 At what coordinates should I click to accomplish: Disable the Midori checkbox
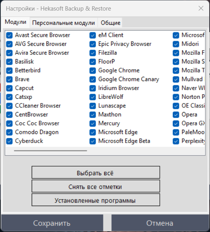(176, 44)
